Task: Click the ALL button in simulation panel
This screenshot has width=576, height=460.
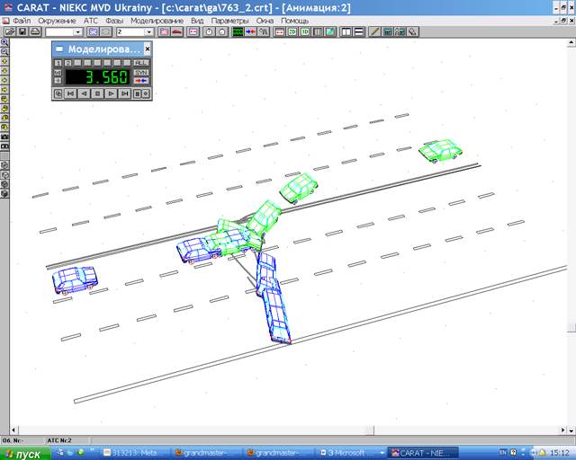Action: (x=141, y=63)
